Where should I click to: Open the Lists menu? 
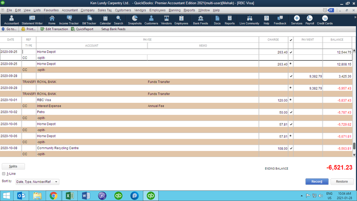pyautogui.click(x=37, y=10)
